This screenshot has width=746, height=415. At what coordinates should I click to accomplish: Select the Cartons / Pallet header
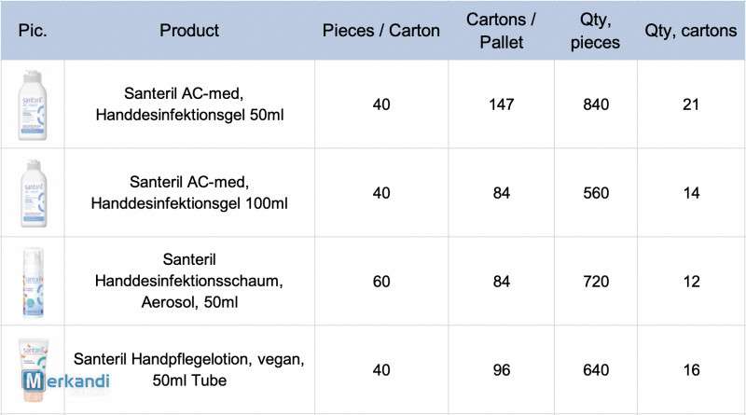(501, 31)
